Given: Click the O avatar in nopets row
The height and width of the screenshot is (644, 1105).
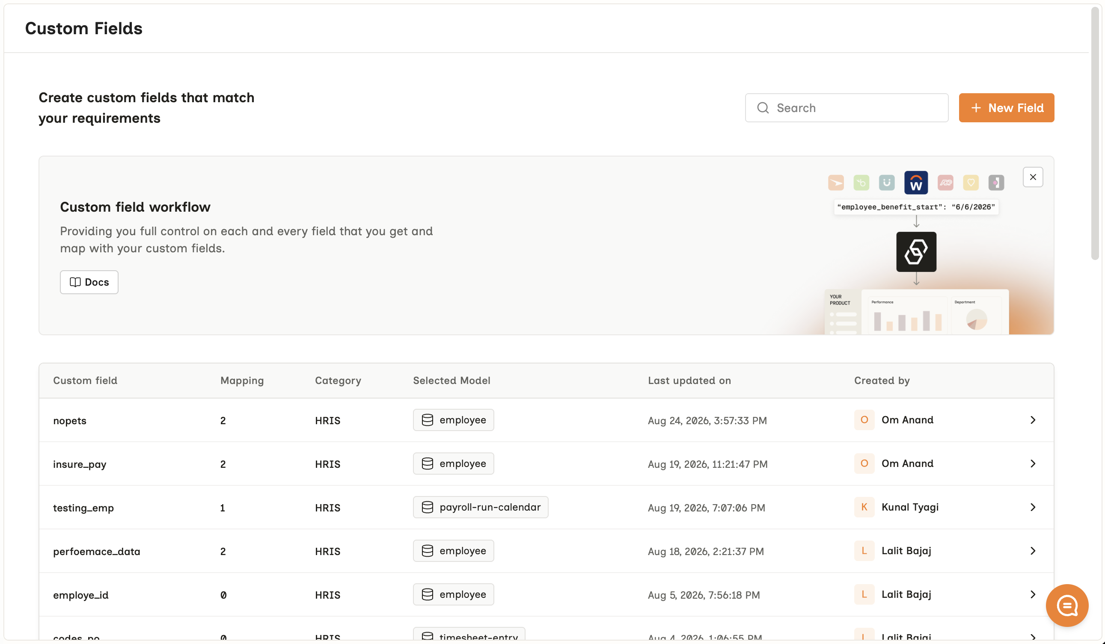Looking at the screenshot, I should tap(864, 420).
